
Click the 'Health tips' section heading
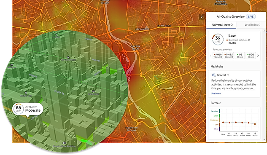click(x=217, y=67)
